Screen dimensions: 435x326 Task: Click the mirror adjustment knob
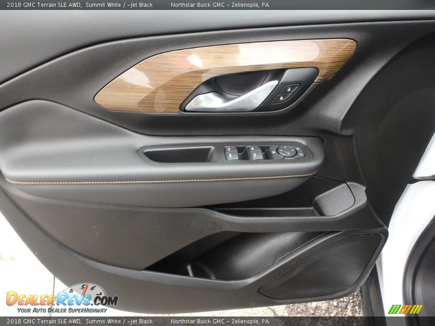point(286,152)
